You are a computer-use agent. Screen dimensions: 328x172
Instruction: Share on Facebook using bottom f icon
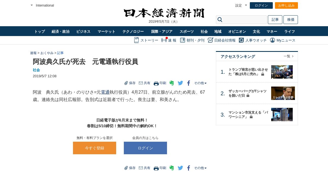click(189, 168)
